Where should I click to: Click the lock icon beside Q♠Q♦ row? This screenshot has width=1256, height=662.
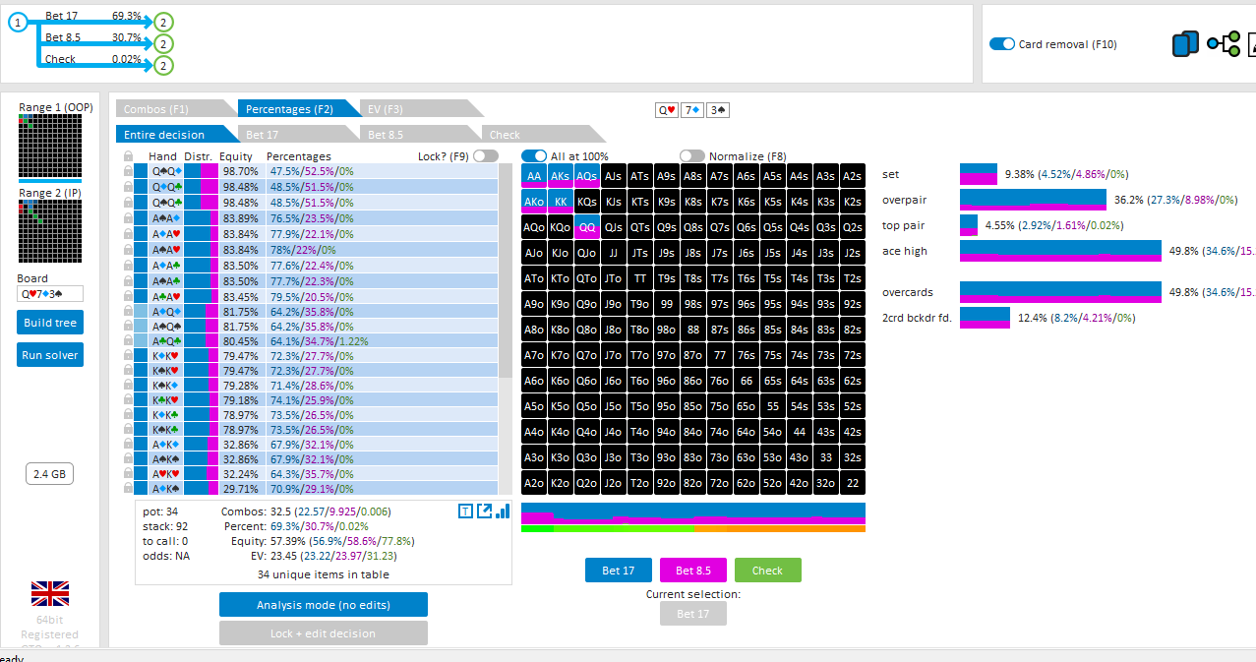tap(128, 170)
